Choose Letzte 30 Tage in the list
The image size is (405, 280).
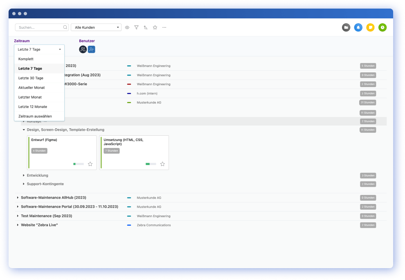tap(39, 78)
